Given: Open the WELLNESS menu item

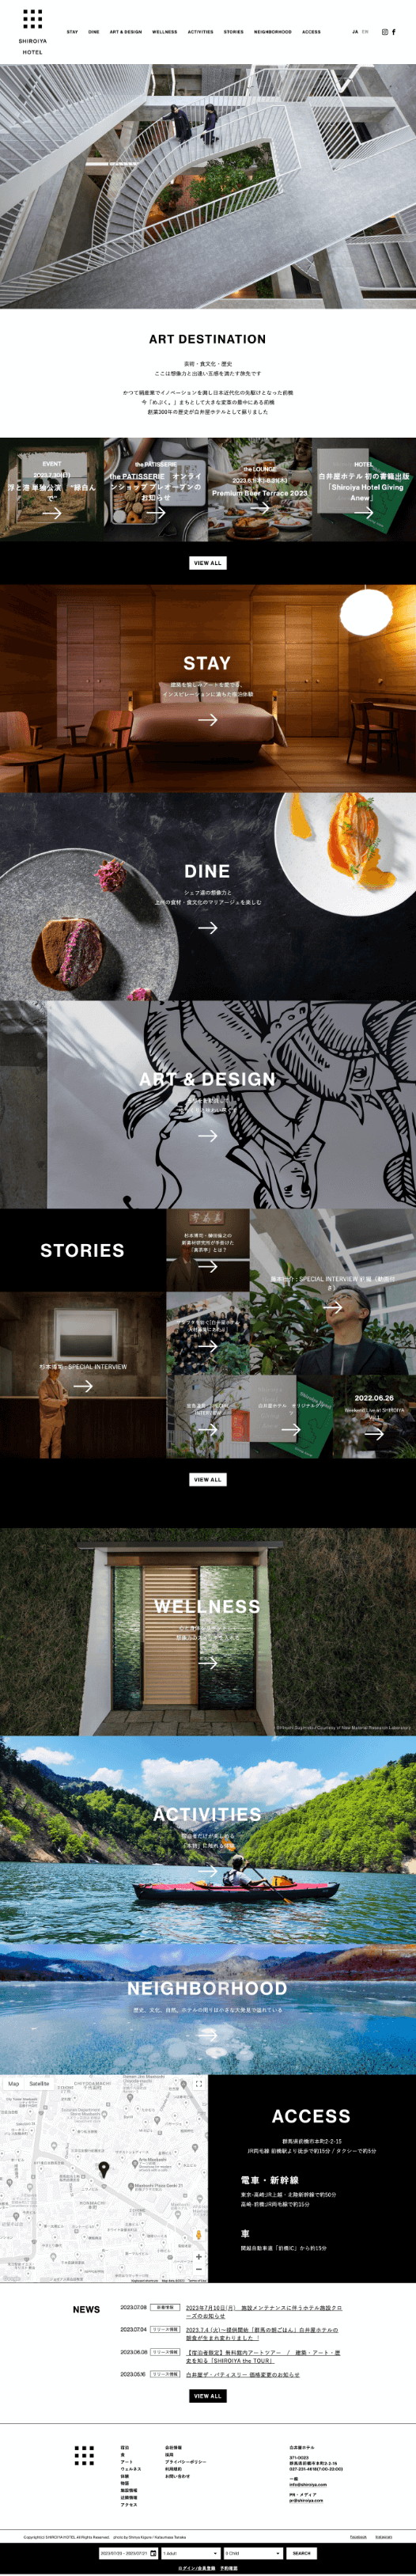Looking at the screenshot, I should coord(165,32).
